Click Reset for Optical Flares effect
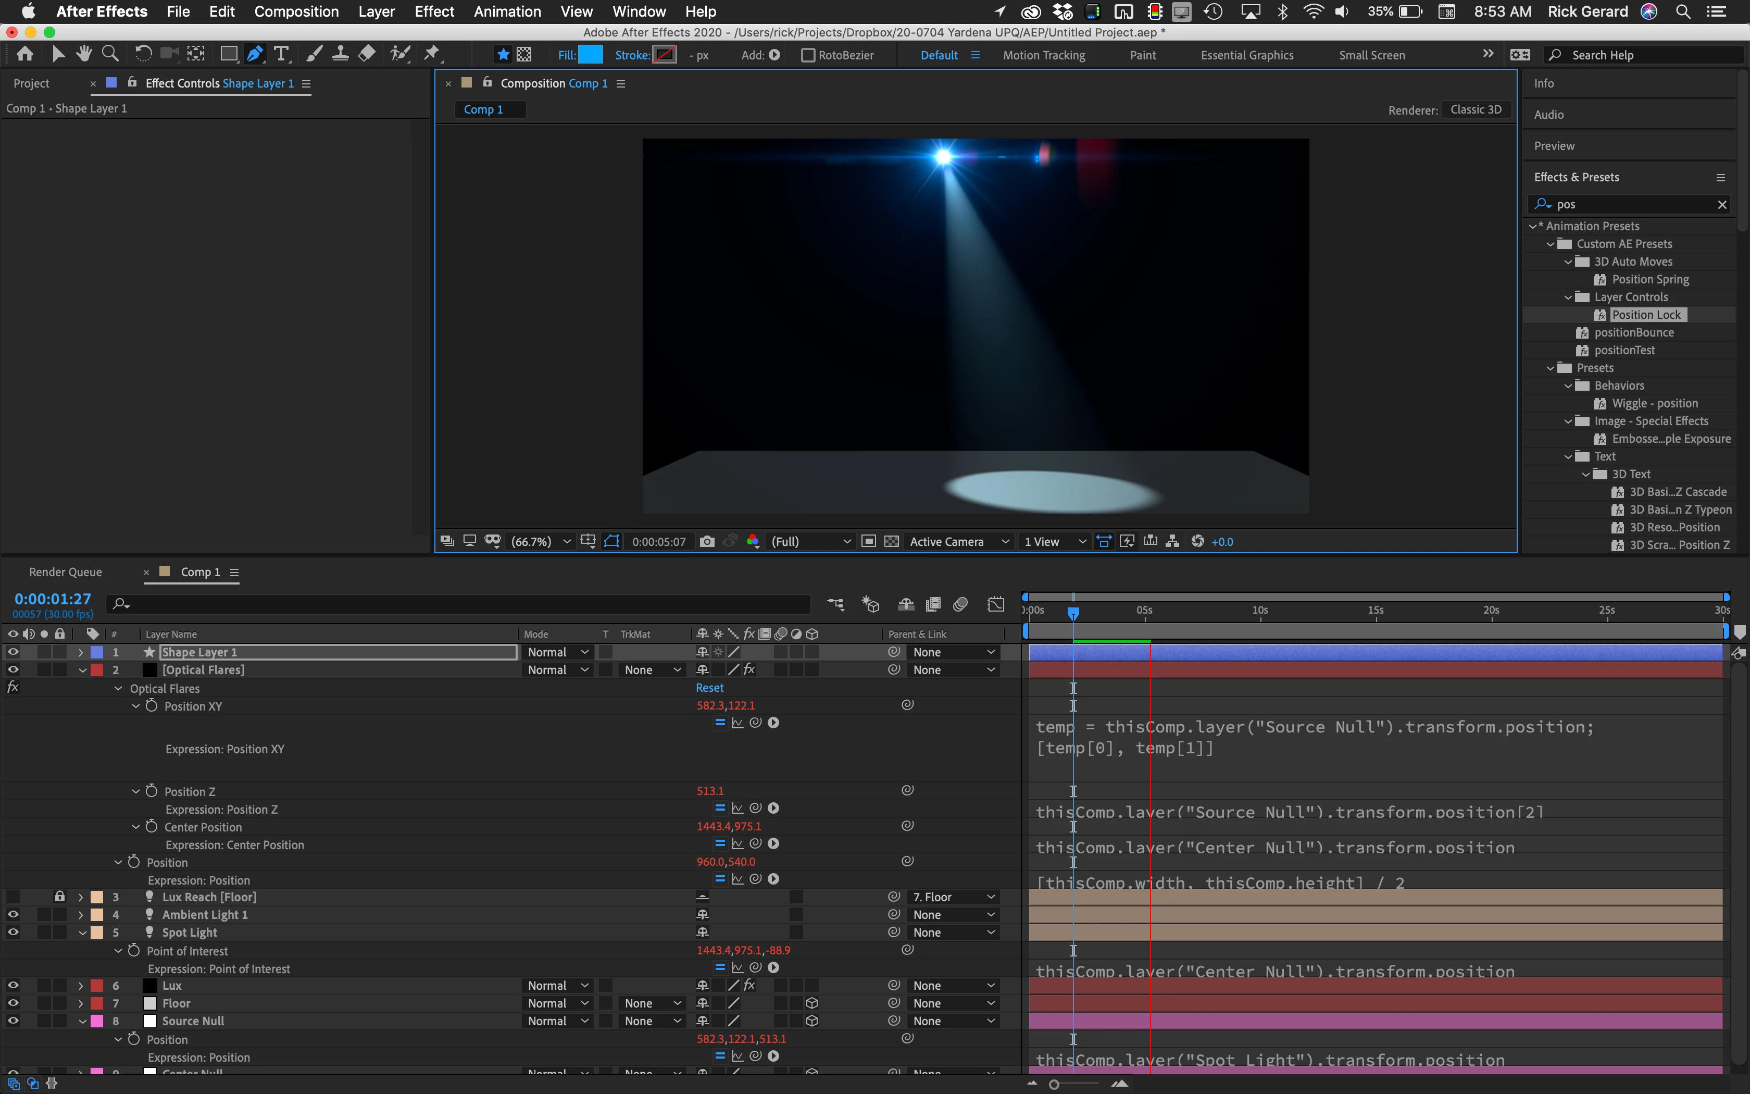This screenshot has width=1750, height=1094. pyautogui.click(x=709, y=688)
